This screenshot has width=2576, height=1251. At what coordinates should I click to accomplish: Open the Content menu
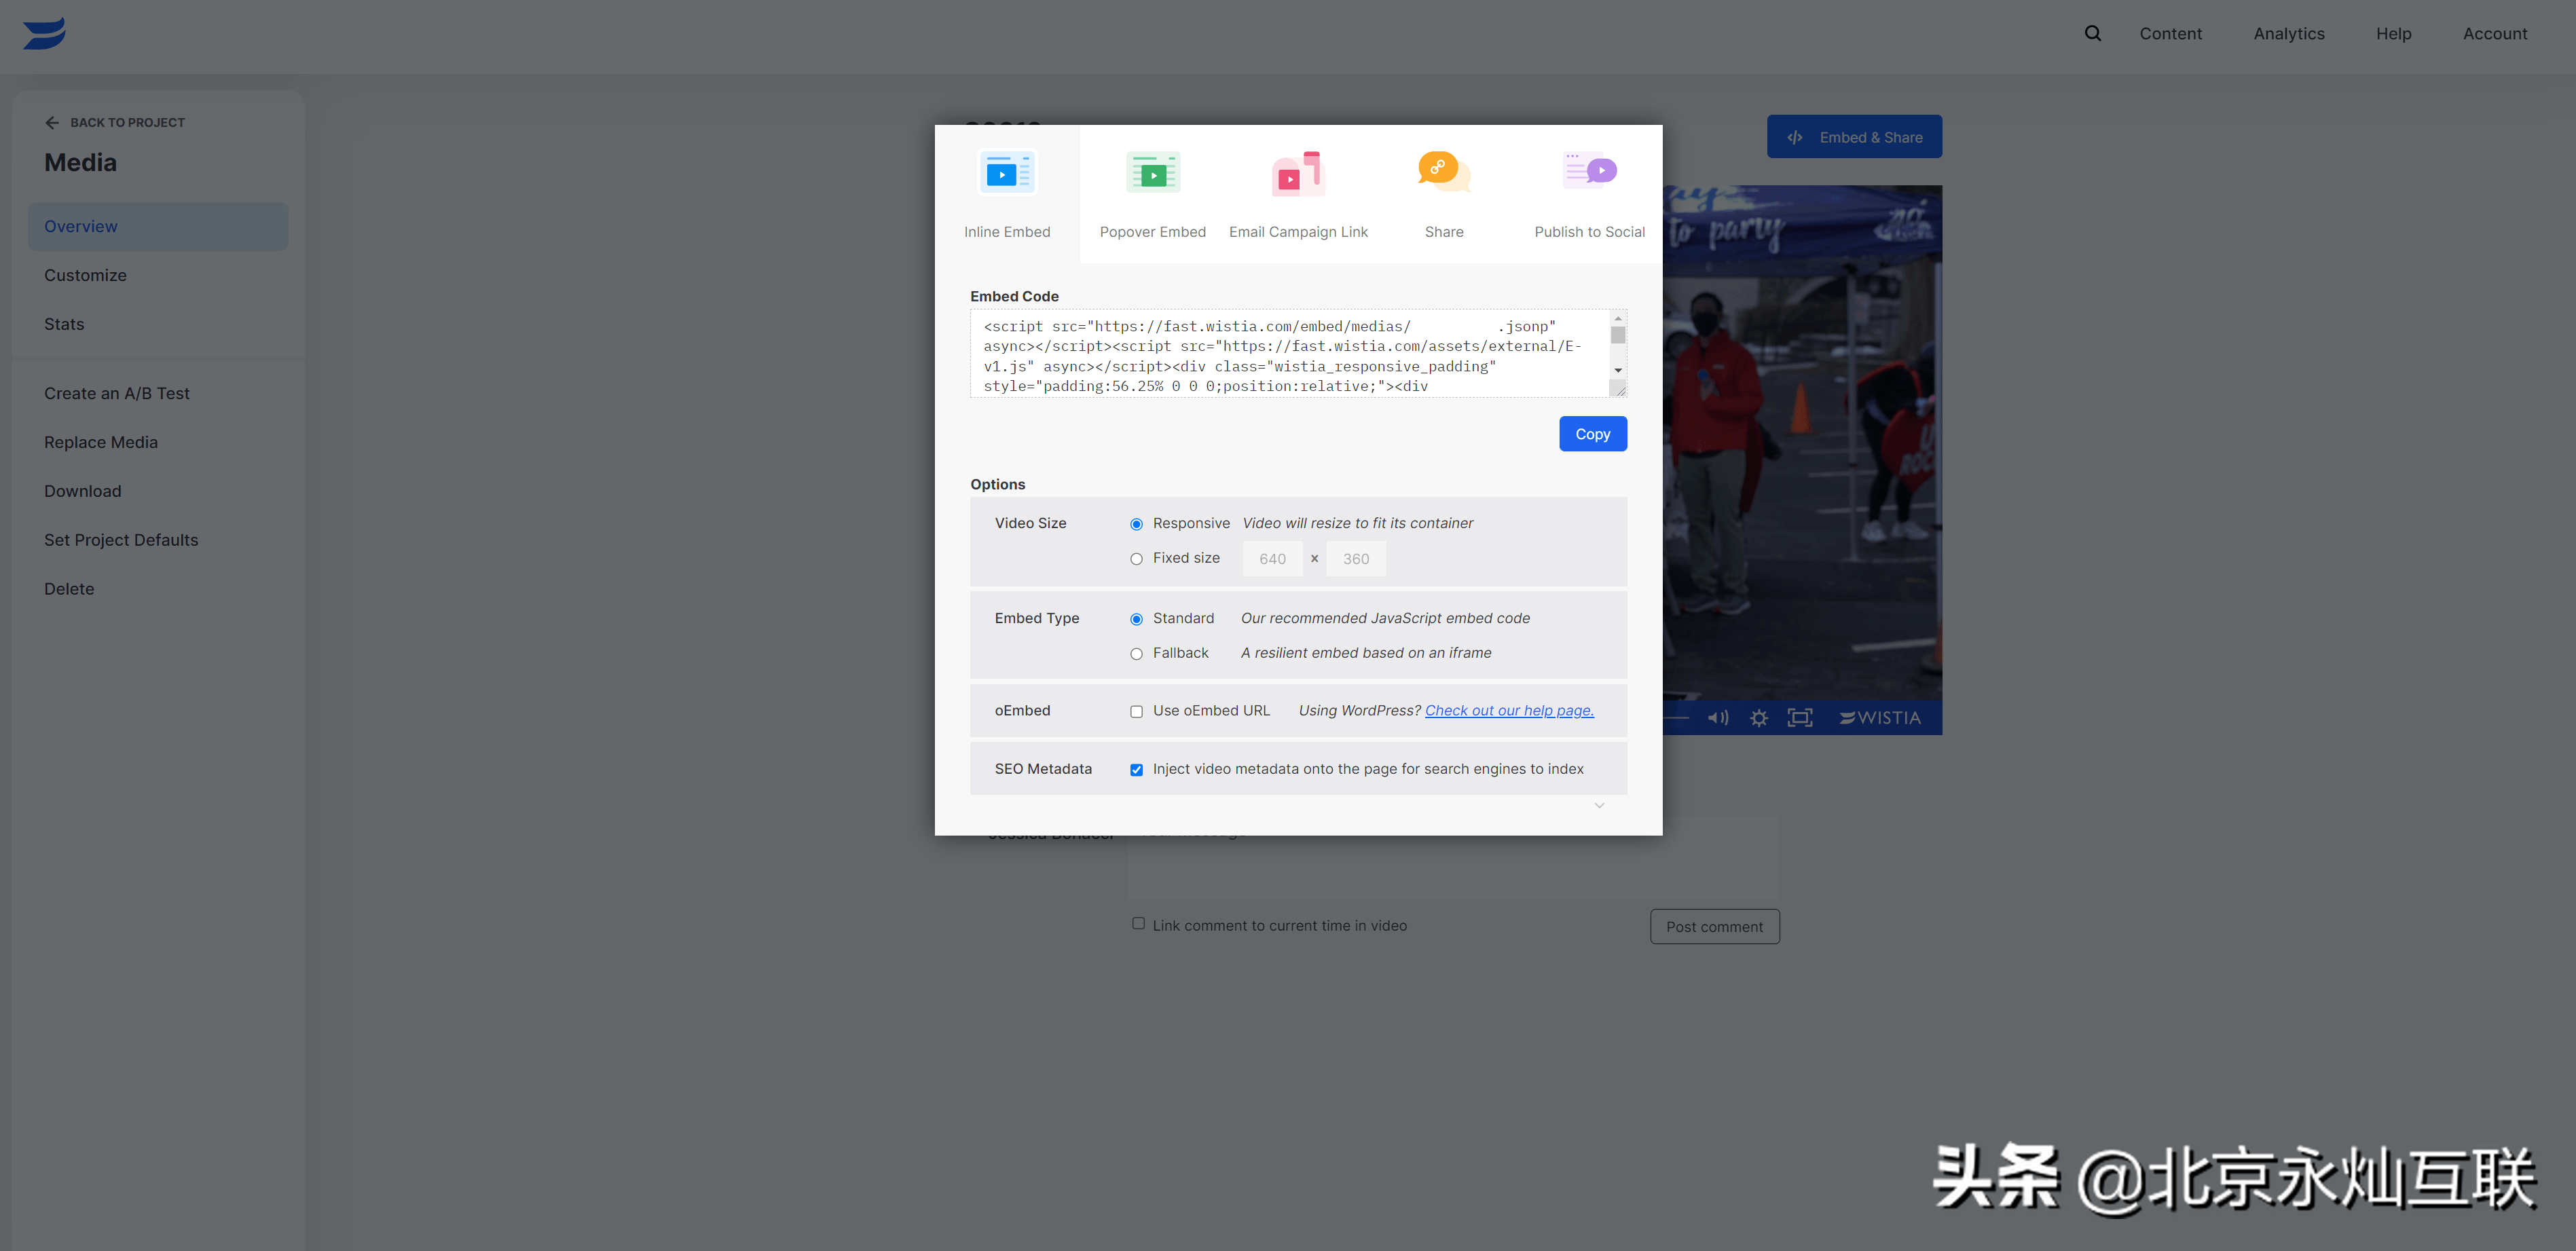[x=2170, y=33]
